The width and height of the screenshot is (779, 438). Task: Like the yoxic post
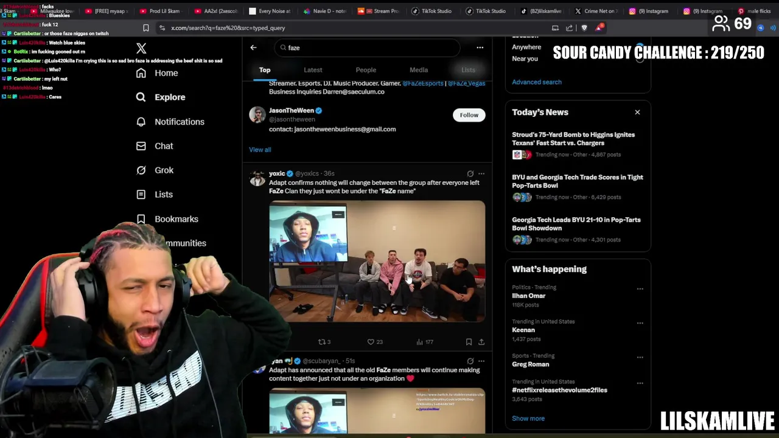(374, 342)
